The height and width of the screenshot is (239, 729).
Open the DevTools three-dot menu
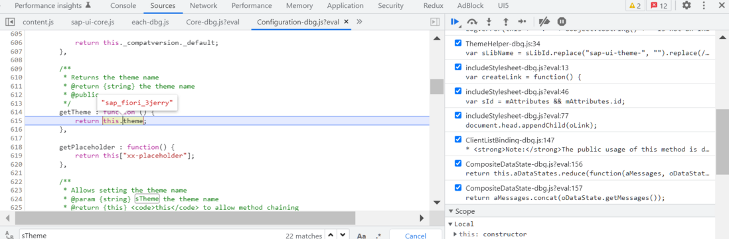coord(704,5)
